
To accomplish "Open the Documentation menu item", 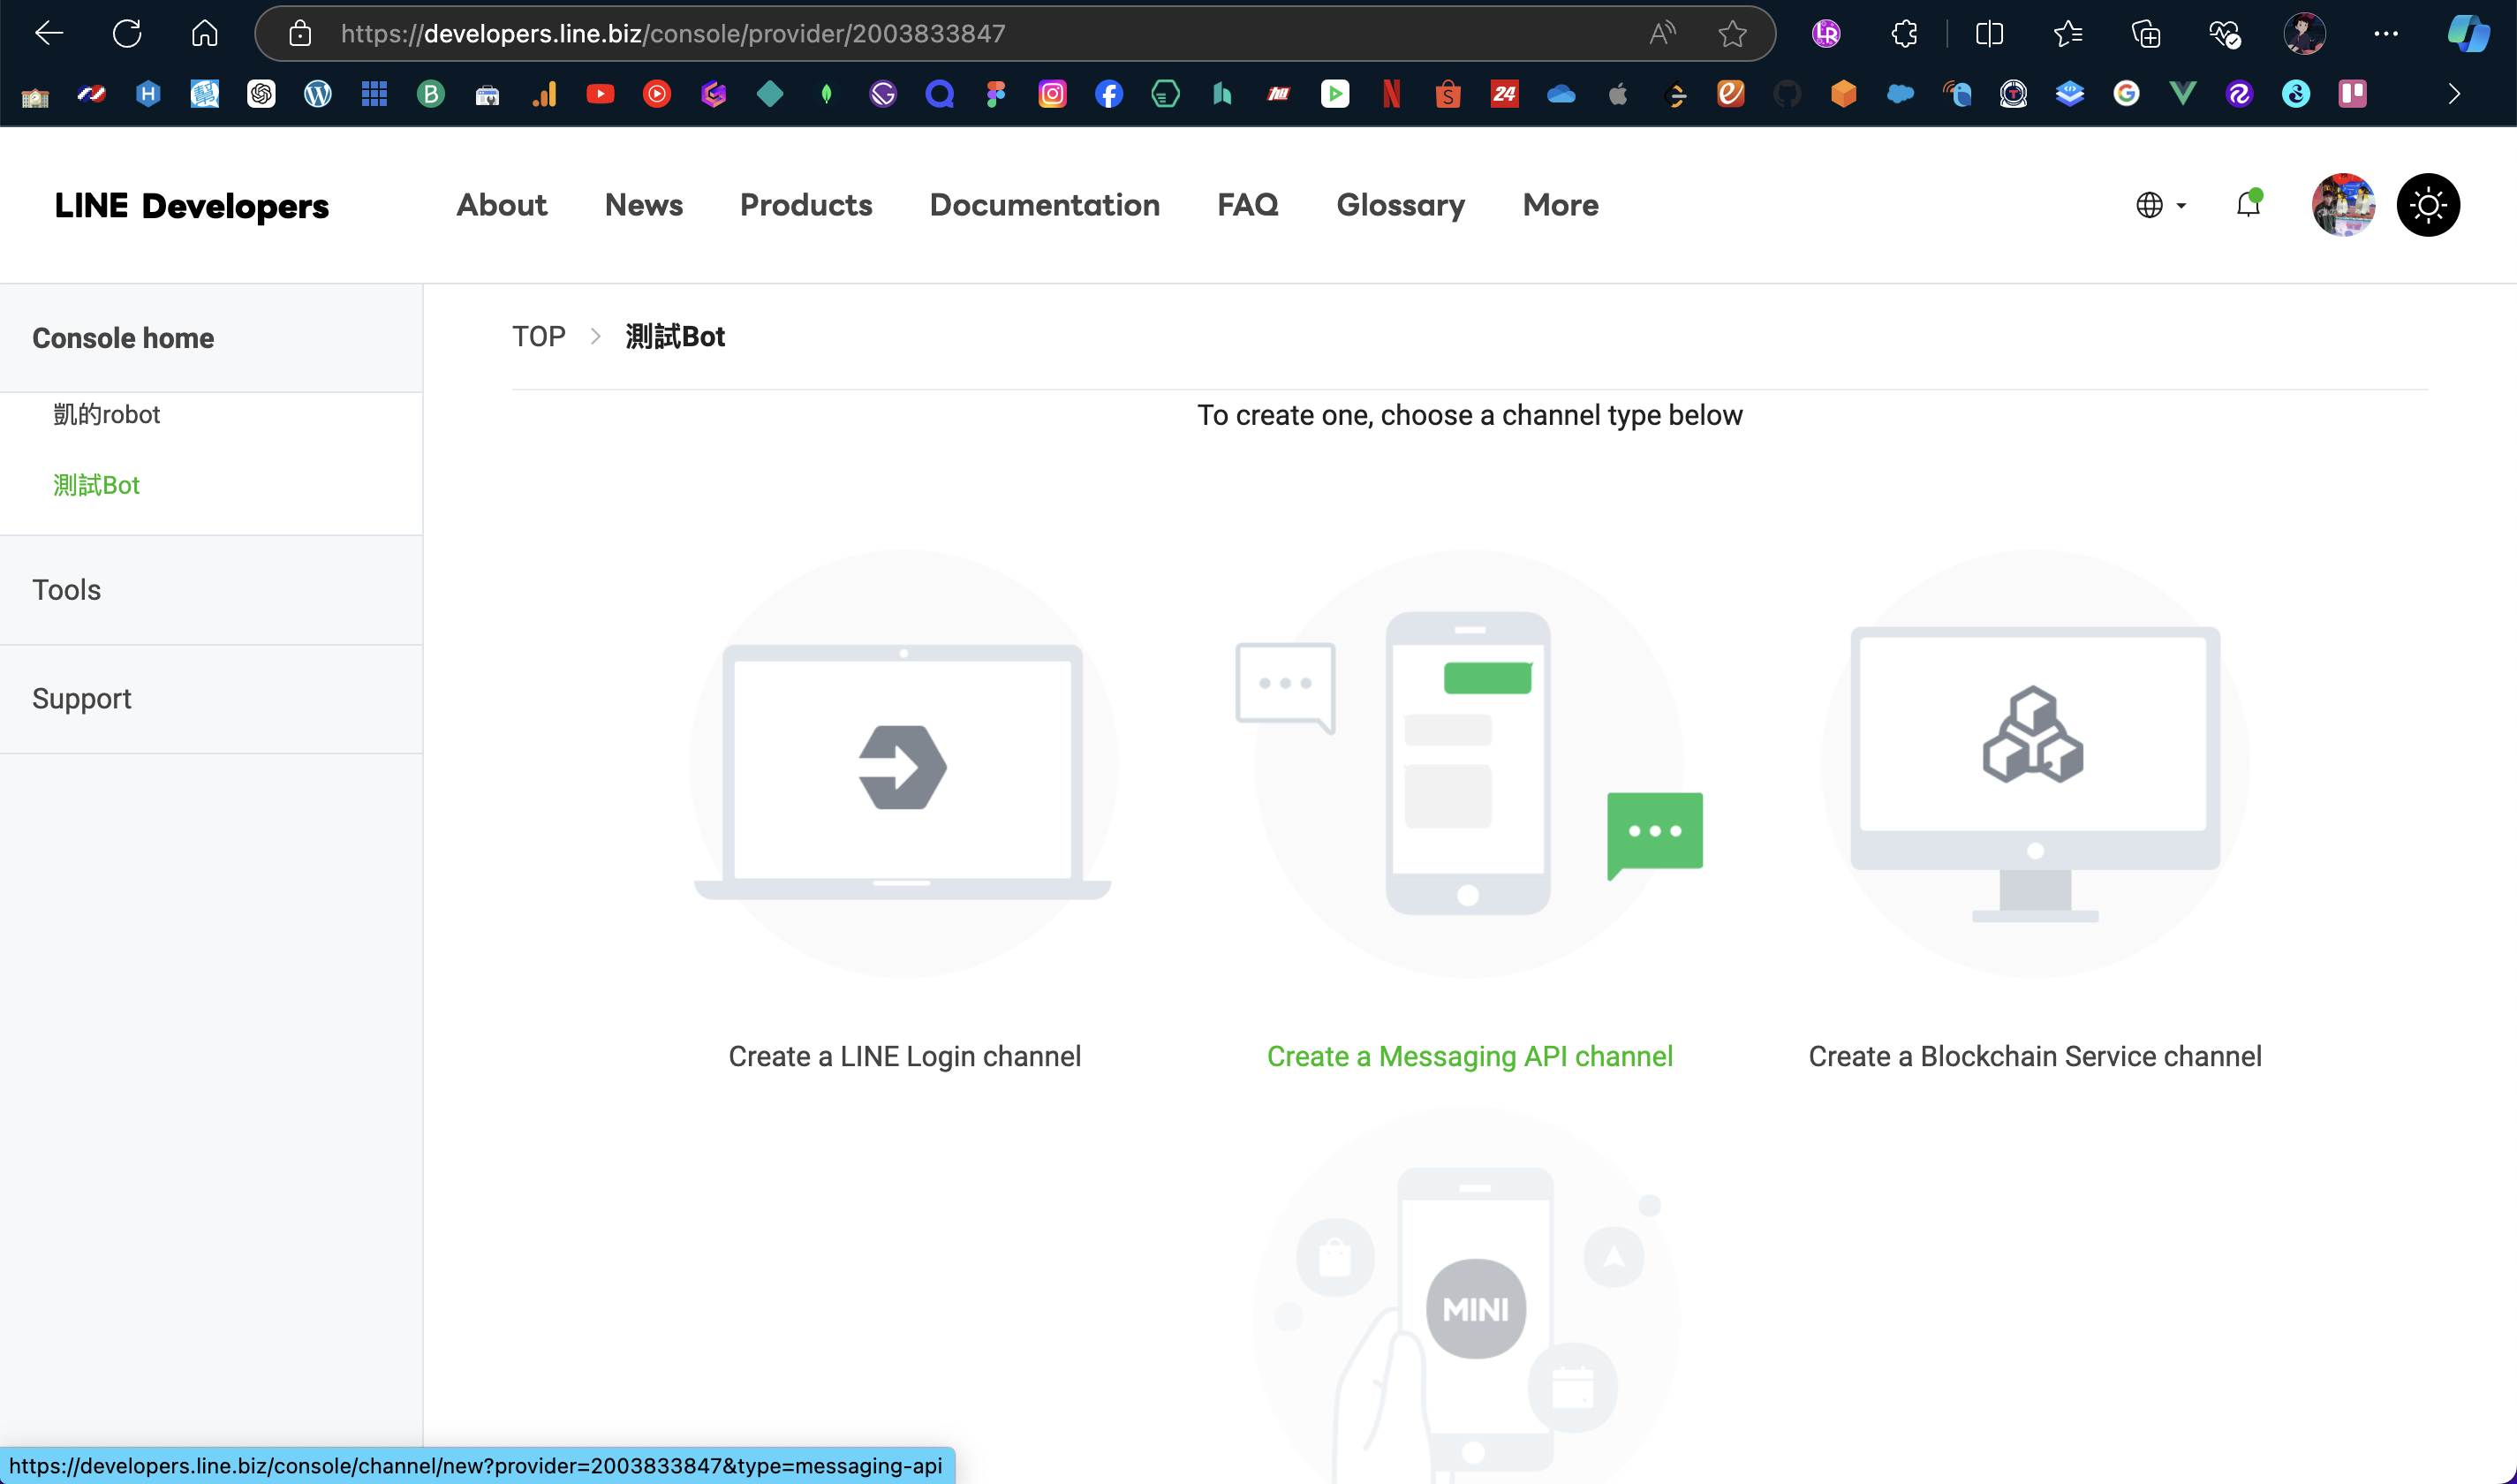I will 1045,205.
